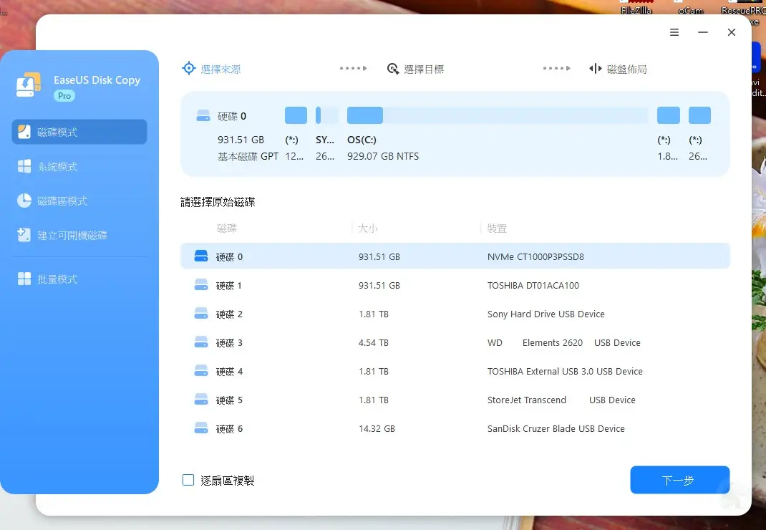The image size is (766, 530).
Task: Minimize the Disk Copy window
Action: (x=703, y=32)
